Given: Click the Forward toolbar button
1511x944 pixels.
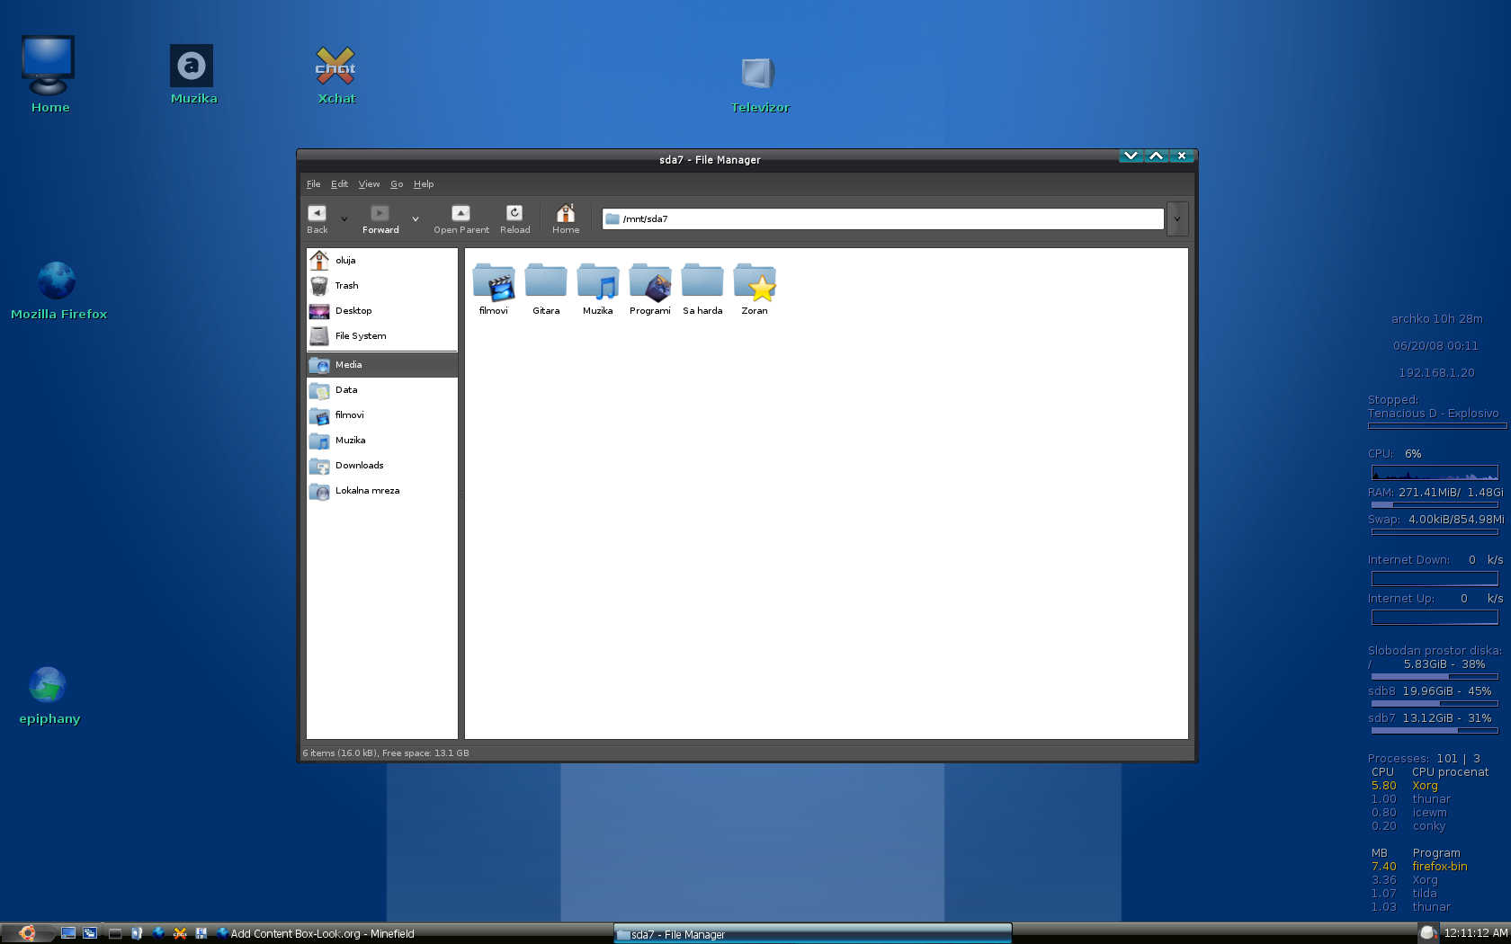Looking at the screenshot, I should point(380,218).
